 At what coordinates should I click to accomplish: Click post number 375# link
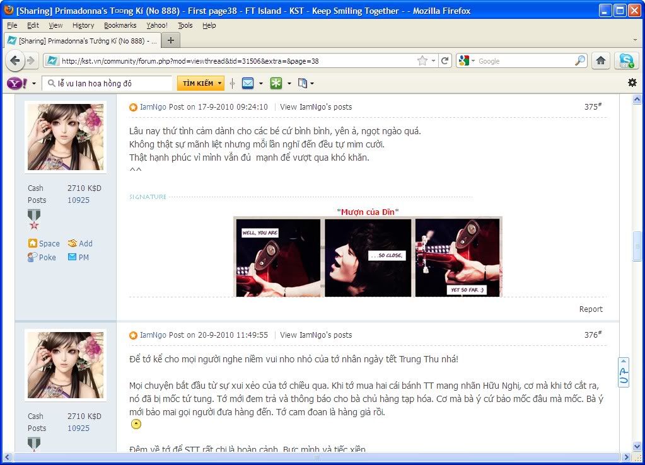coord(593,106)
